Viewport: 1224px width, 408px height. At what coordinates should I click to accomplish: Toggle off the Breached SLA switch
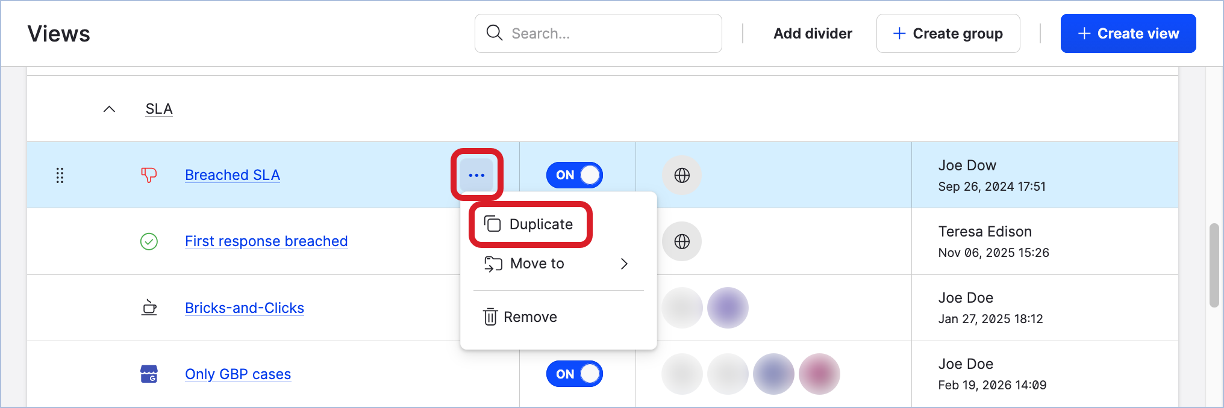tap(574, 175)
